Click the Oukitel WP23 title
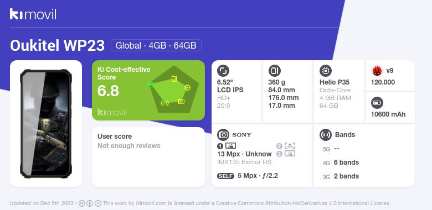Viewport: 432px width, 210px height. point(57,45)
